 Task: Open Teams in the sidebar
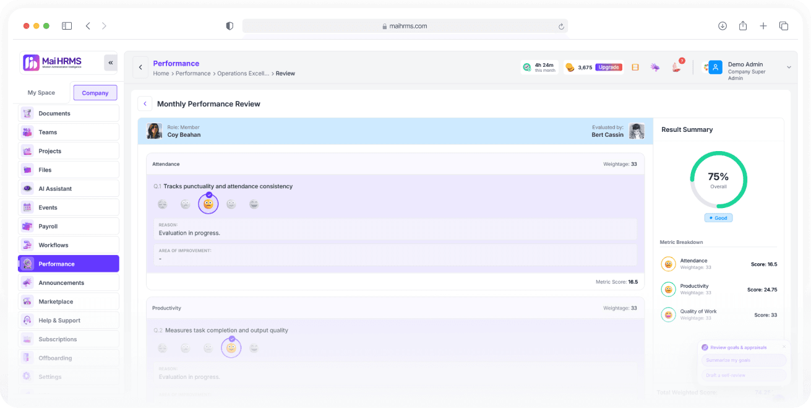69,132
